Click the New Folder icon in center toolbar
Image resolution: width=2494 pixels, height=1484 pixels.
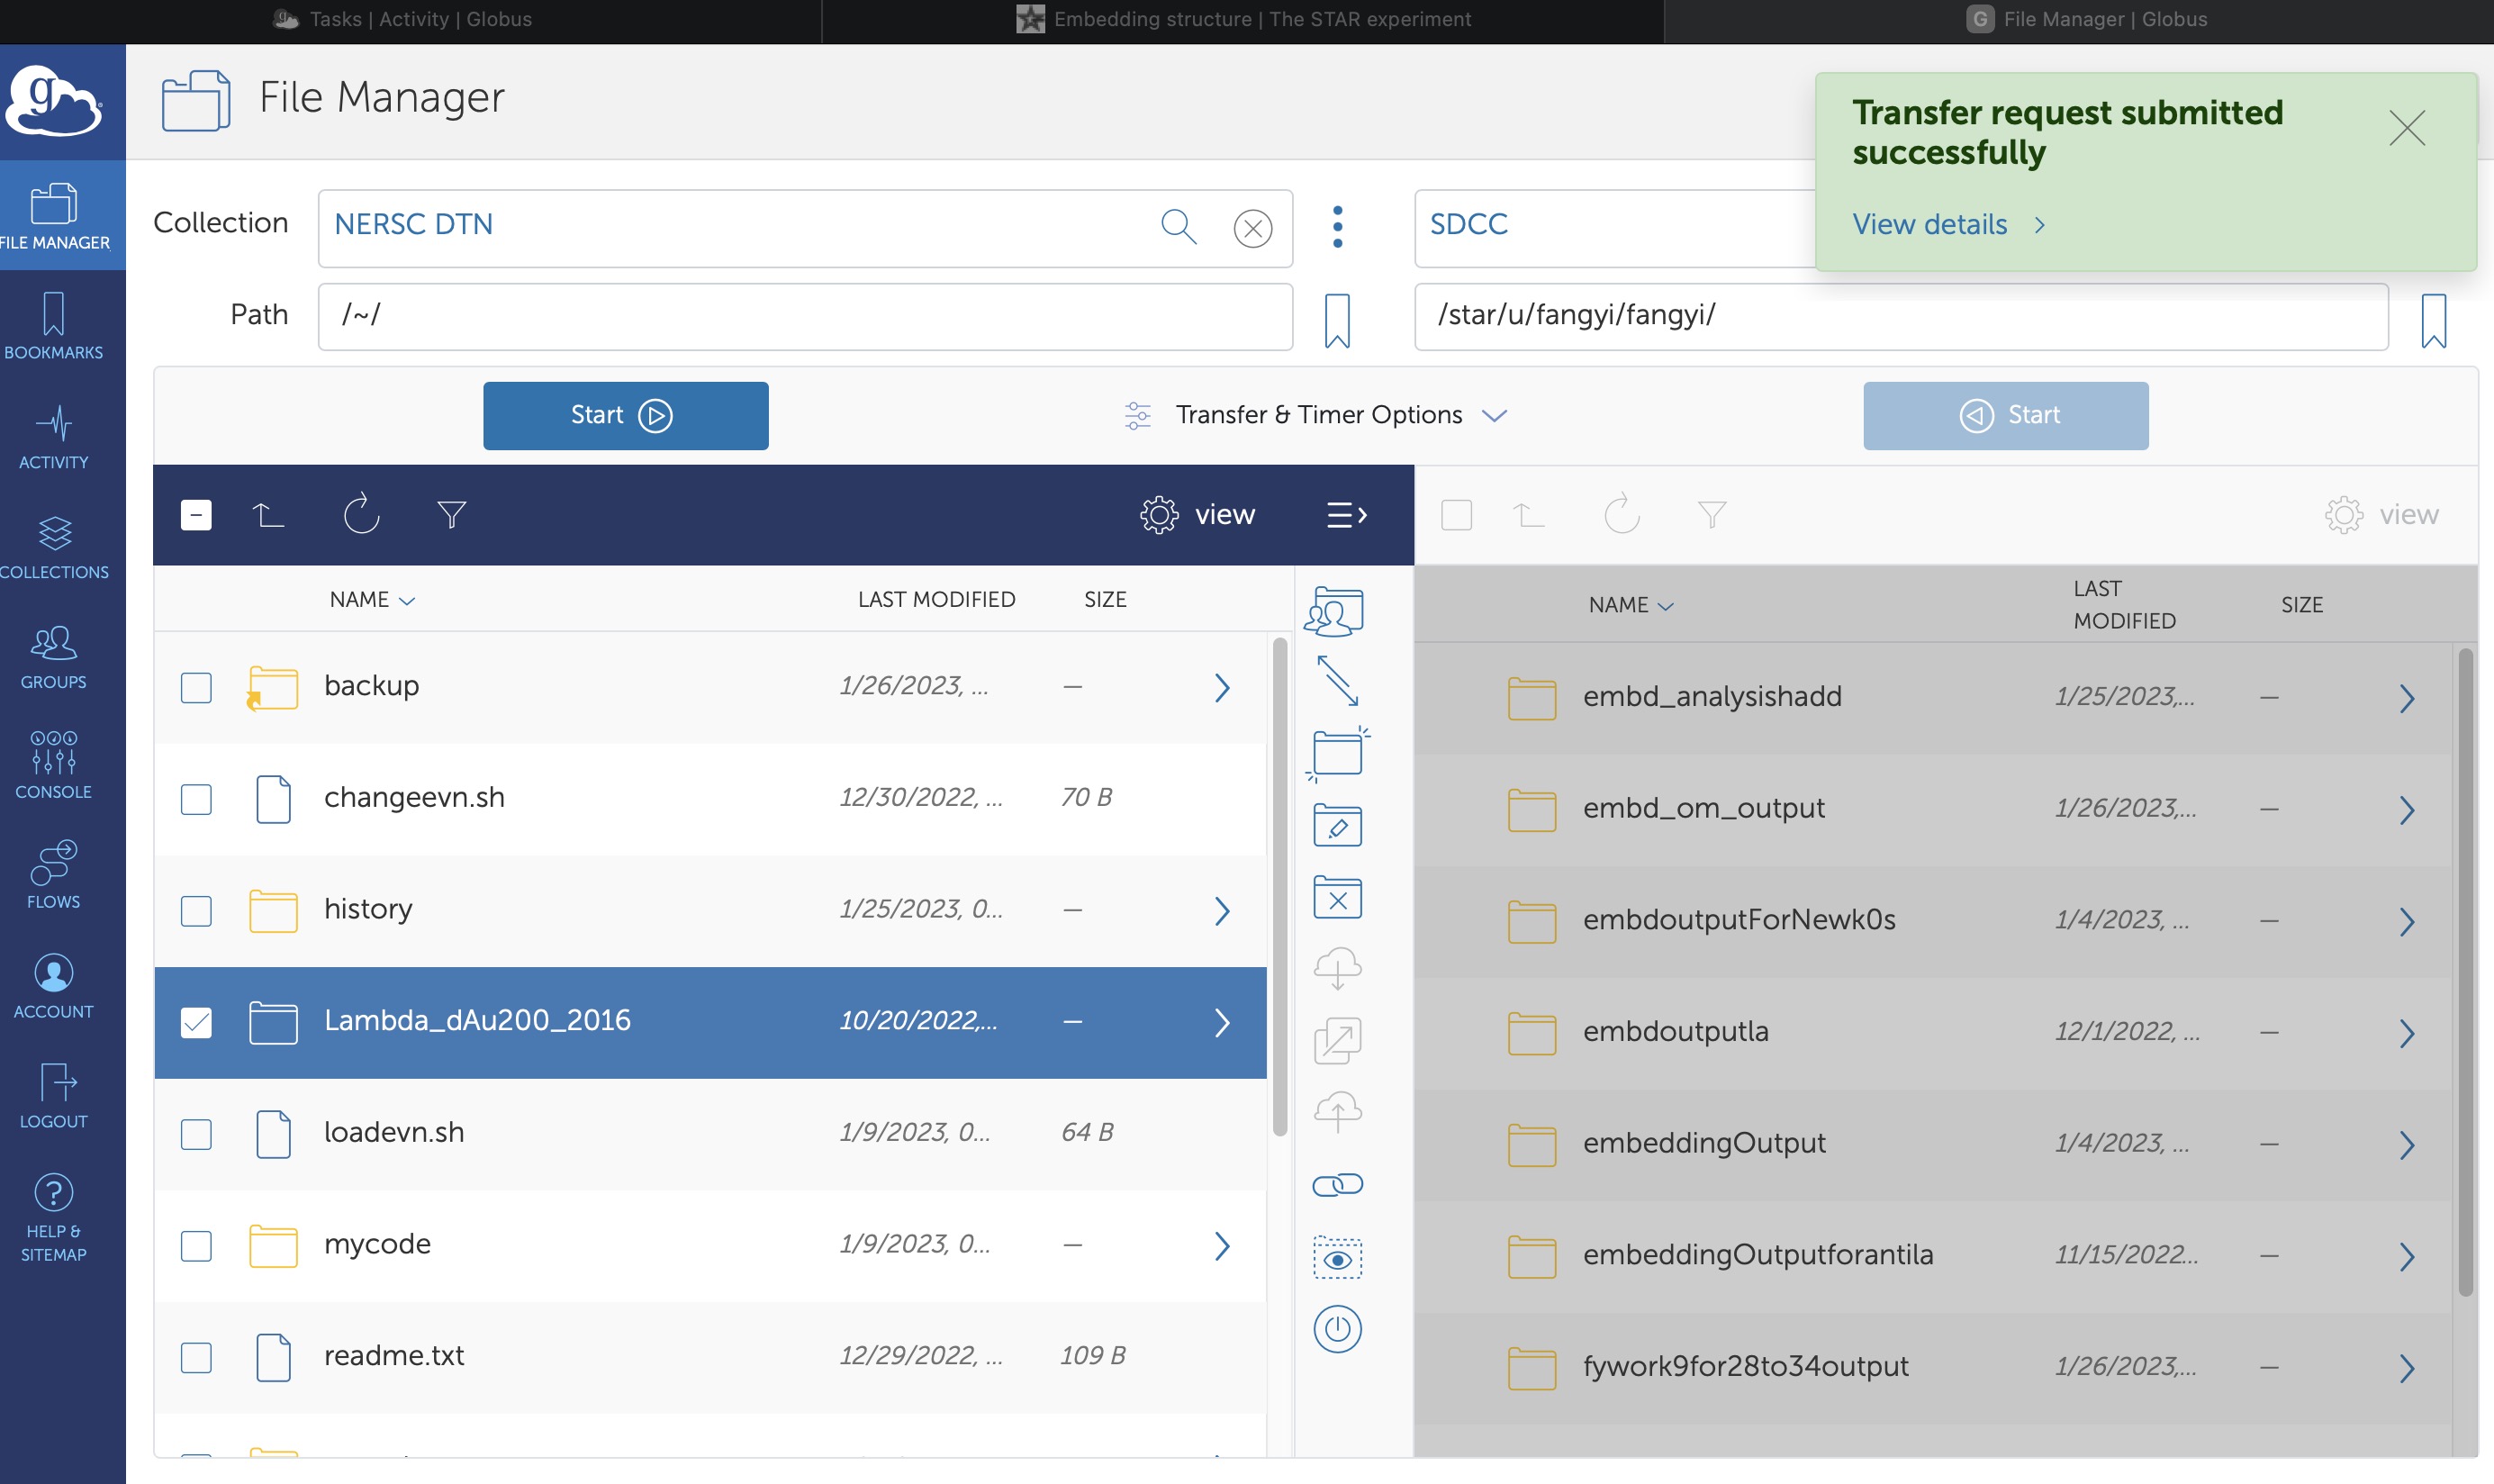pyautogui.click(x=1336, y=753)
